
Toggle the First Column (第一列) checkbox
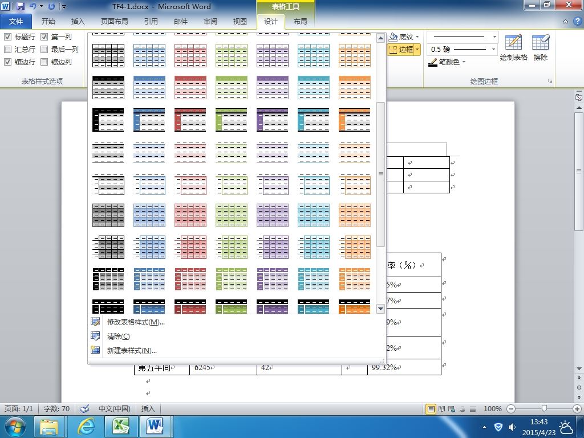coord(44,37)
